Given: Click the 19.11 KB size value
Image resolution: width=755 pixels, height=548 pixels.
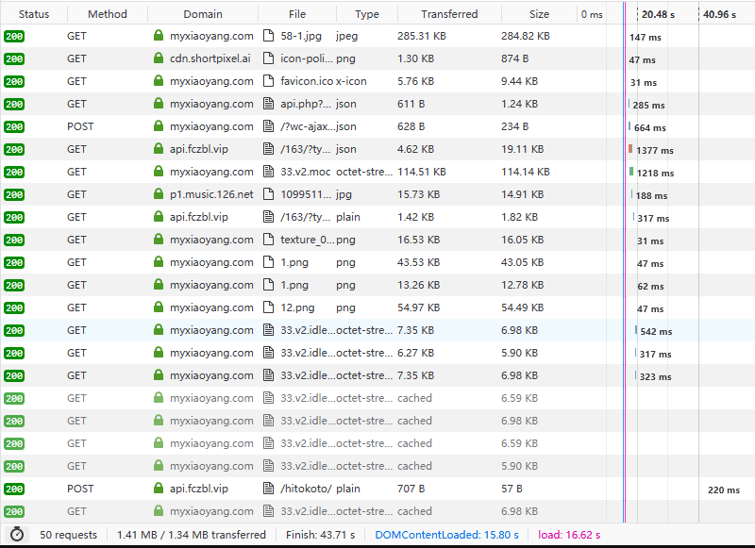Looking at the screenshot, I should 523,149.
